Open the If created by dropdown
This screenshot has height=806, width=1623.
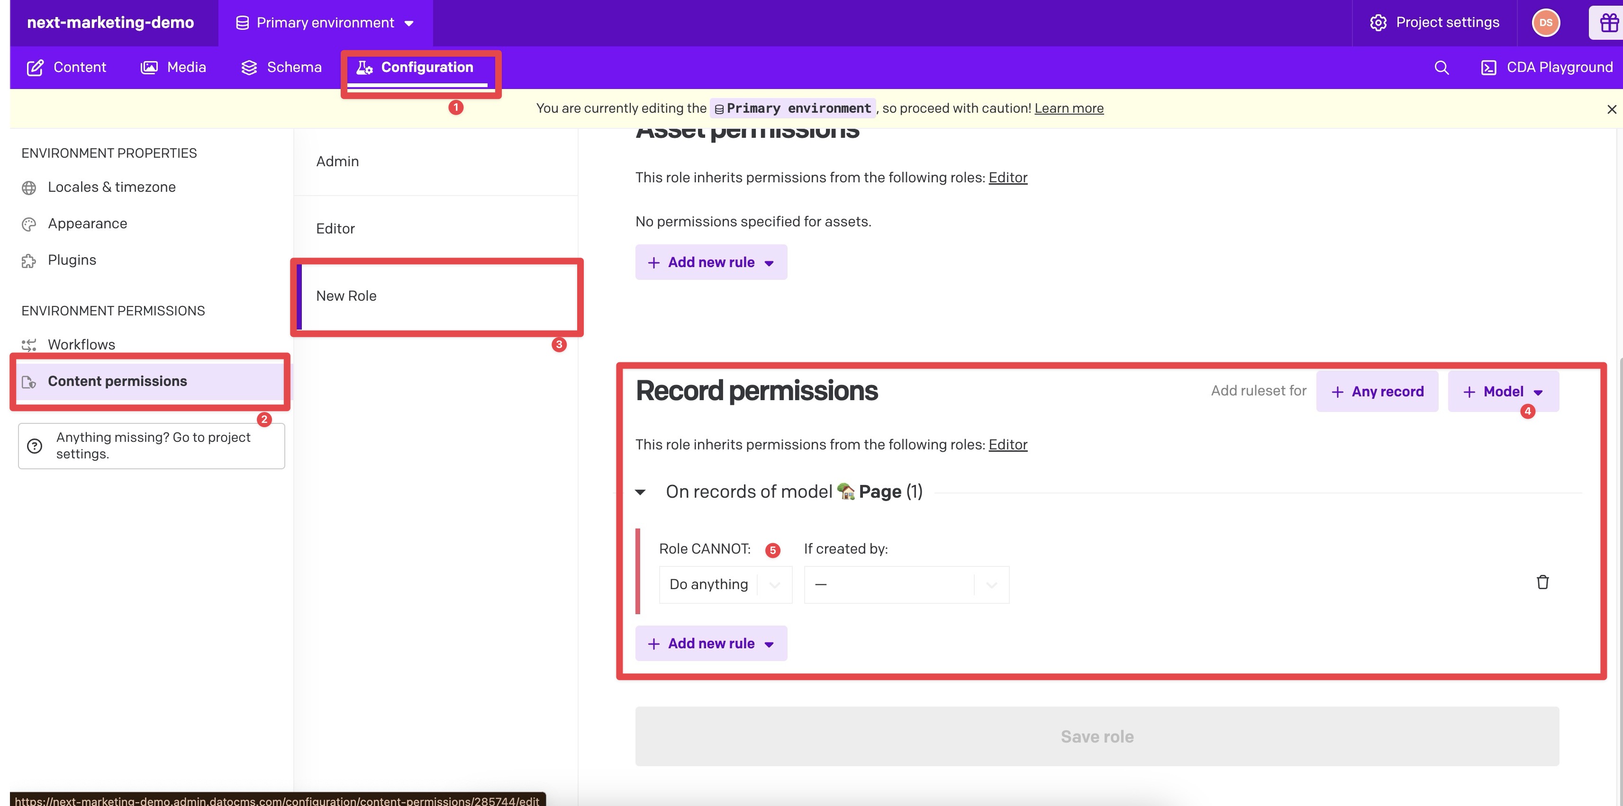[906, 584]
